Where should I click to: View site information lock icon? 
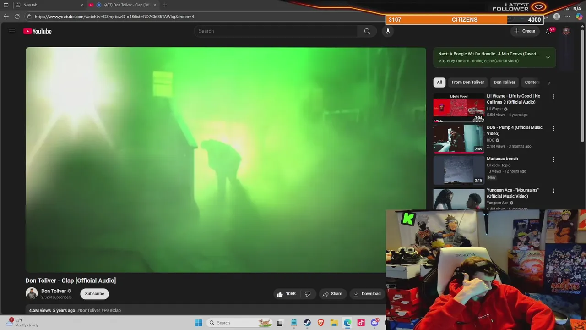[29, 16]
